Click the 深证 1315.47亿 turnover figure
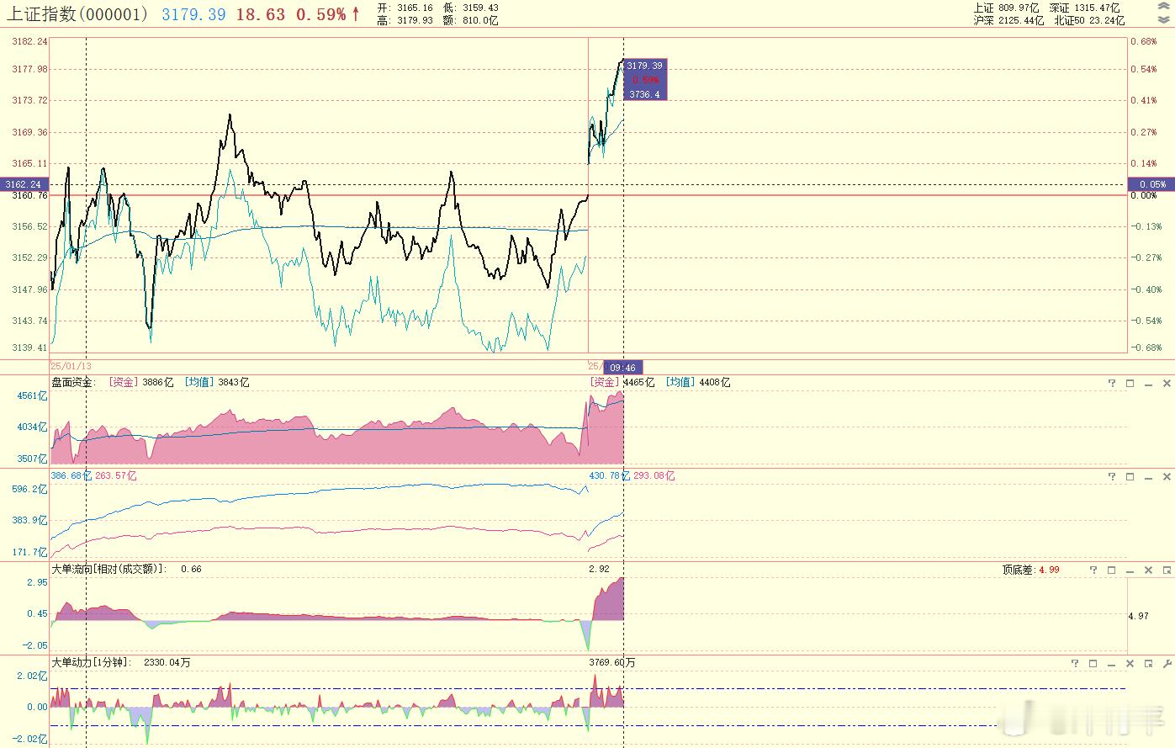The height and width of the screenshot is (748, 1175). click(x=1084, y=8)
